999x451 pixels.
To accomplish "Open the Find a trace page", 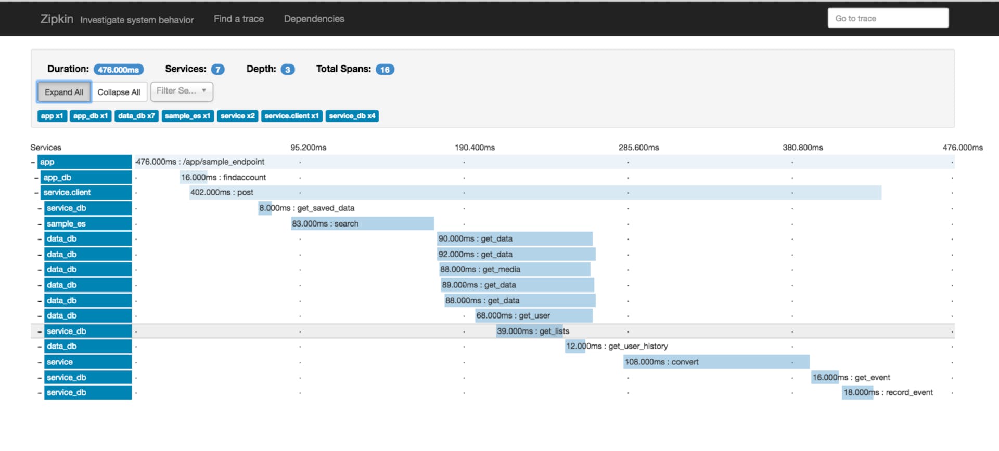I will [x=238, y=19].
